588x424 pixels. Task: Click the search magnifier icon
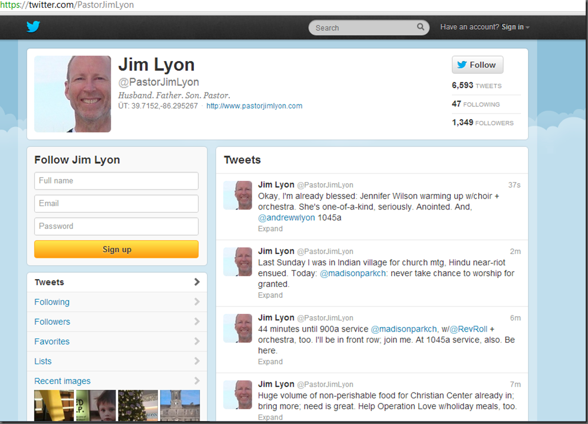click(x=420, y=27)
